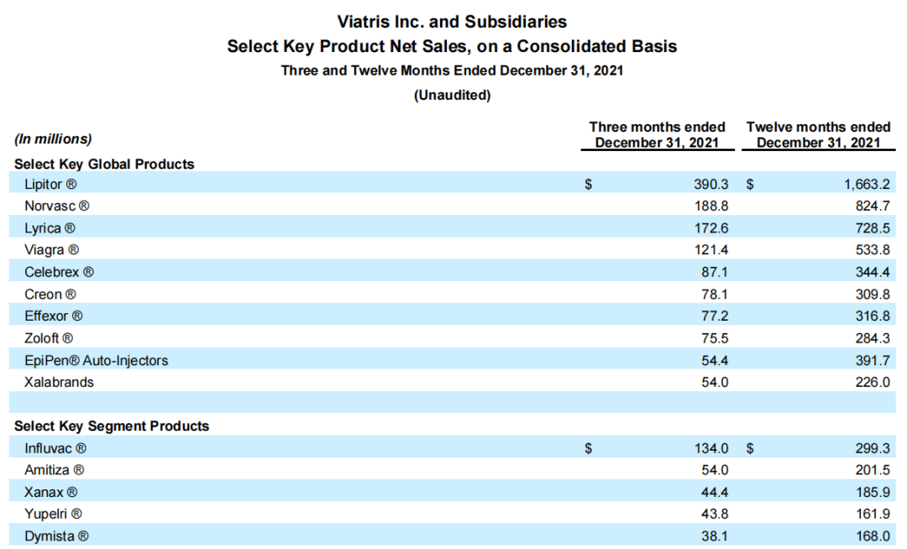The height and width of the screenshot is (549, 907).
Task: Click the dollar sign before Lipitor's 1,663.2
Action: pos(750,185)
